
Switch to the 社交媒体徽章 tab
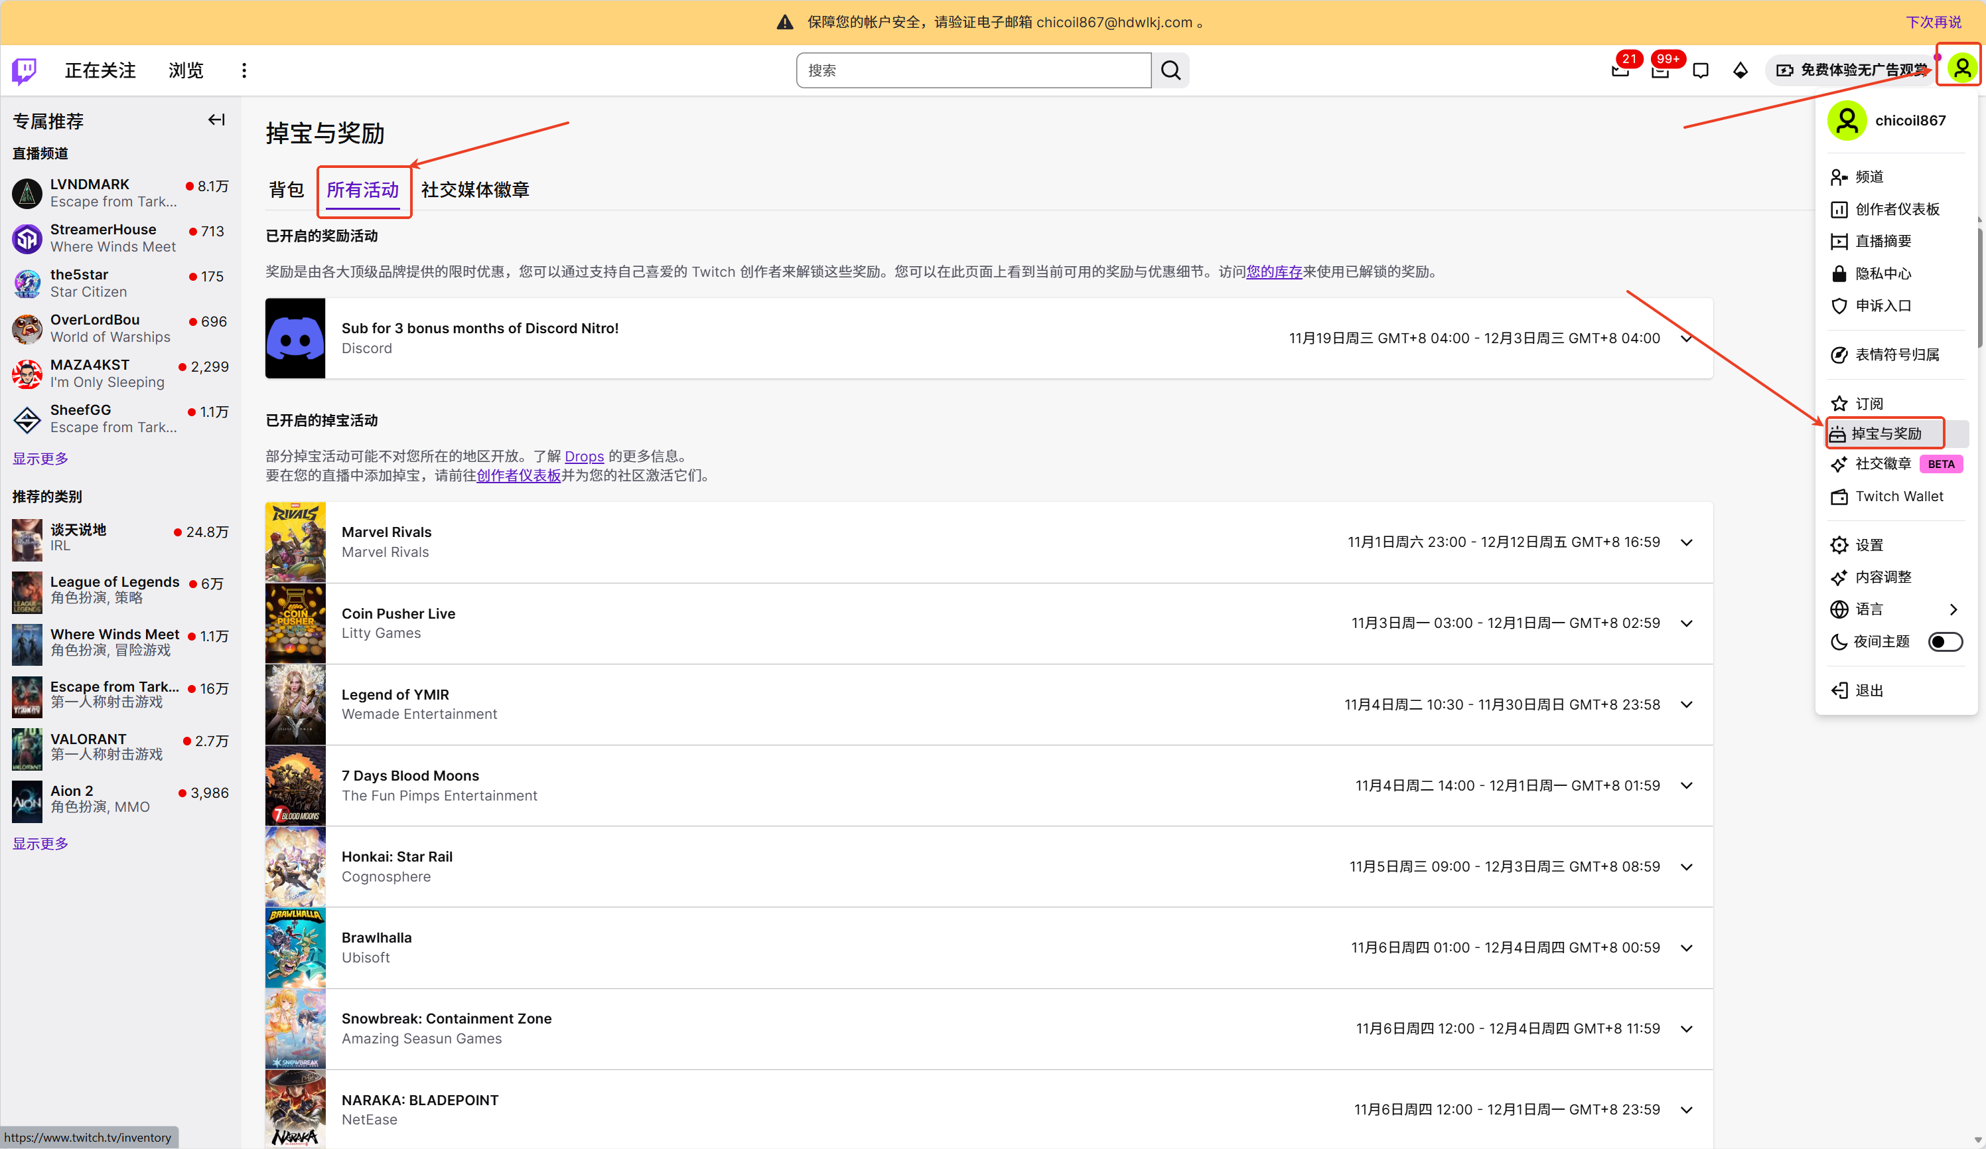tap(474, 189)
